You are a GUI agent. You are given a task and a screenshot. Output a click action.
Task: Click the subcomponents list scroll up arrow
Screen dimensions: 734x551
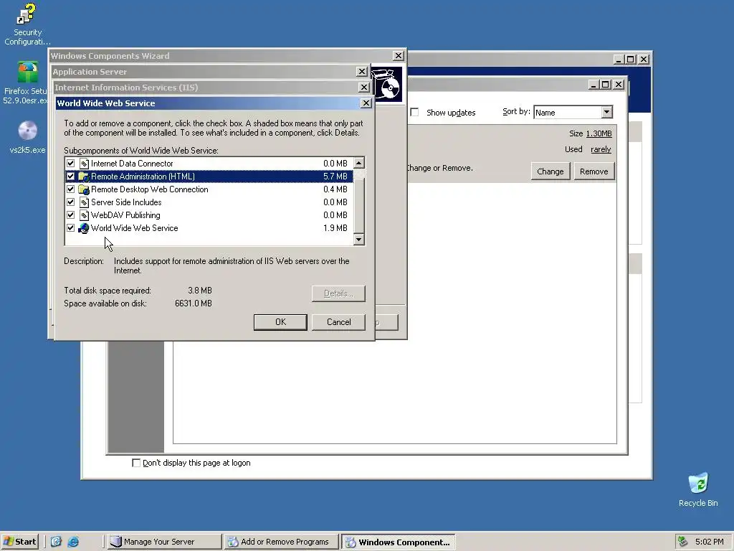358,163
